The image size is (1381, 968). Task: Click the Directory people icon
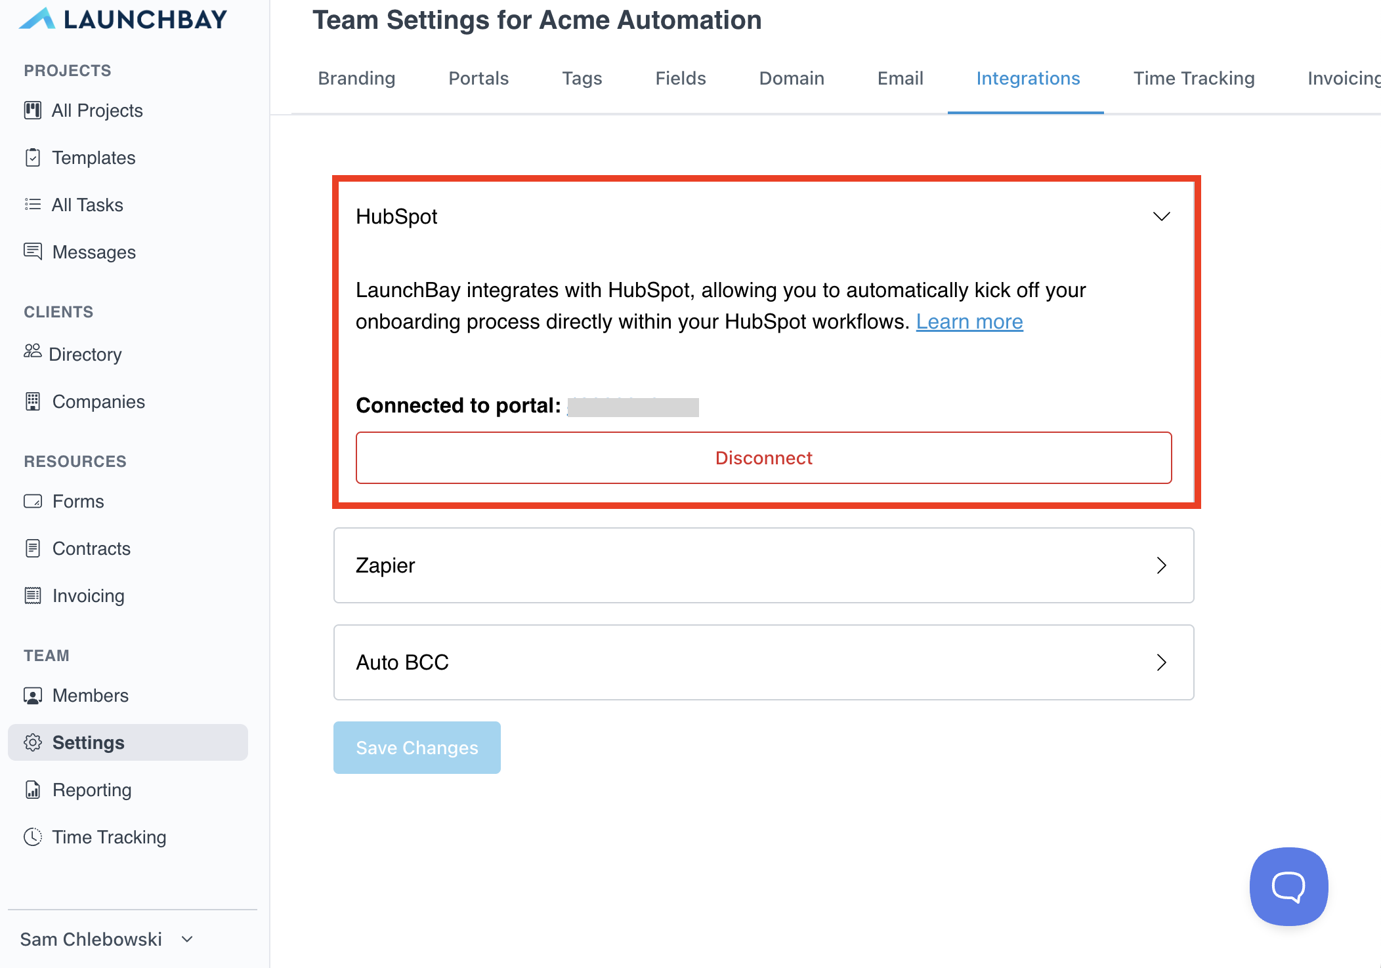32,352
